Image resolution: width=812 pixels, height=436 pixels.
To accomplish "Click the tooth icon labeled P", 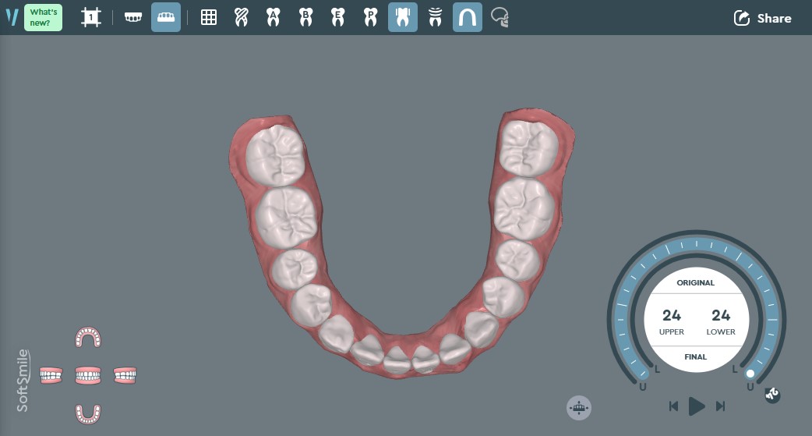I will pyautogui.click(x=370, y=17).
